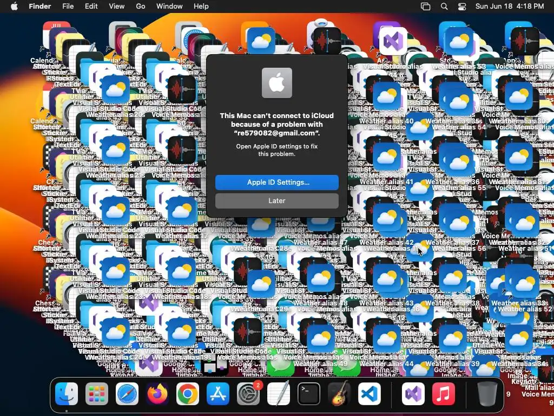Select Weather icon above 'Weather alias 39' label
This screenshot has width=554, height=416.
(453, 338)
